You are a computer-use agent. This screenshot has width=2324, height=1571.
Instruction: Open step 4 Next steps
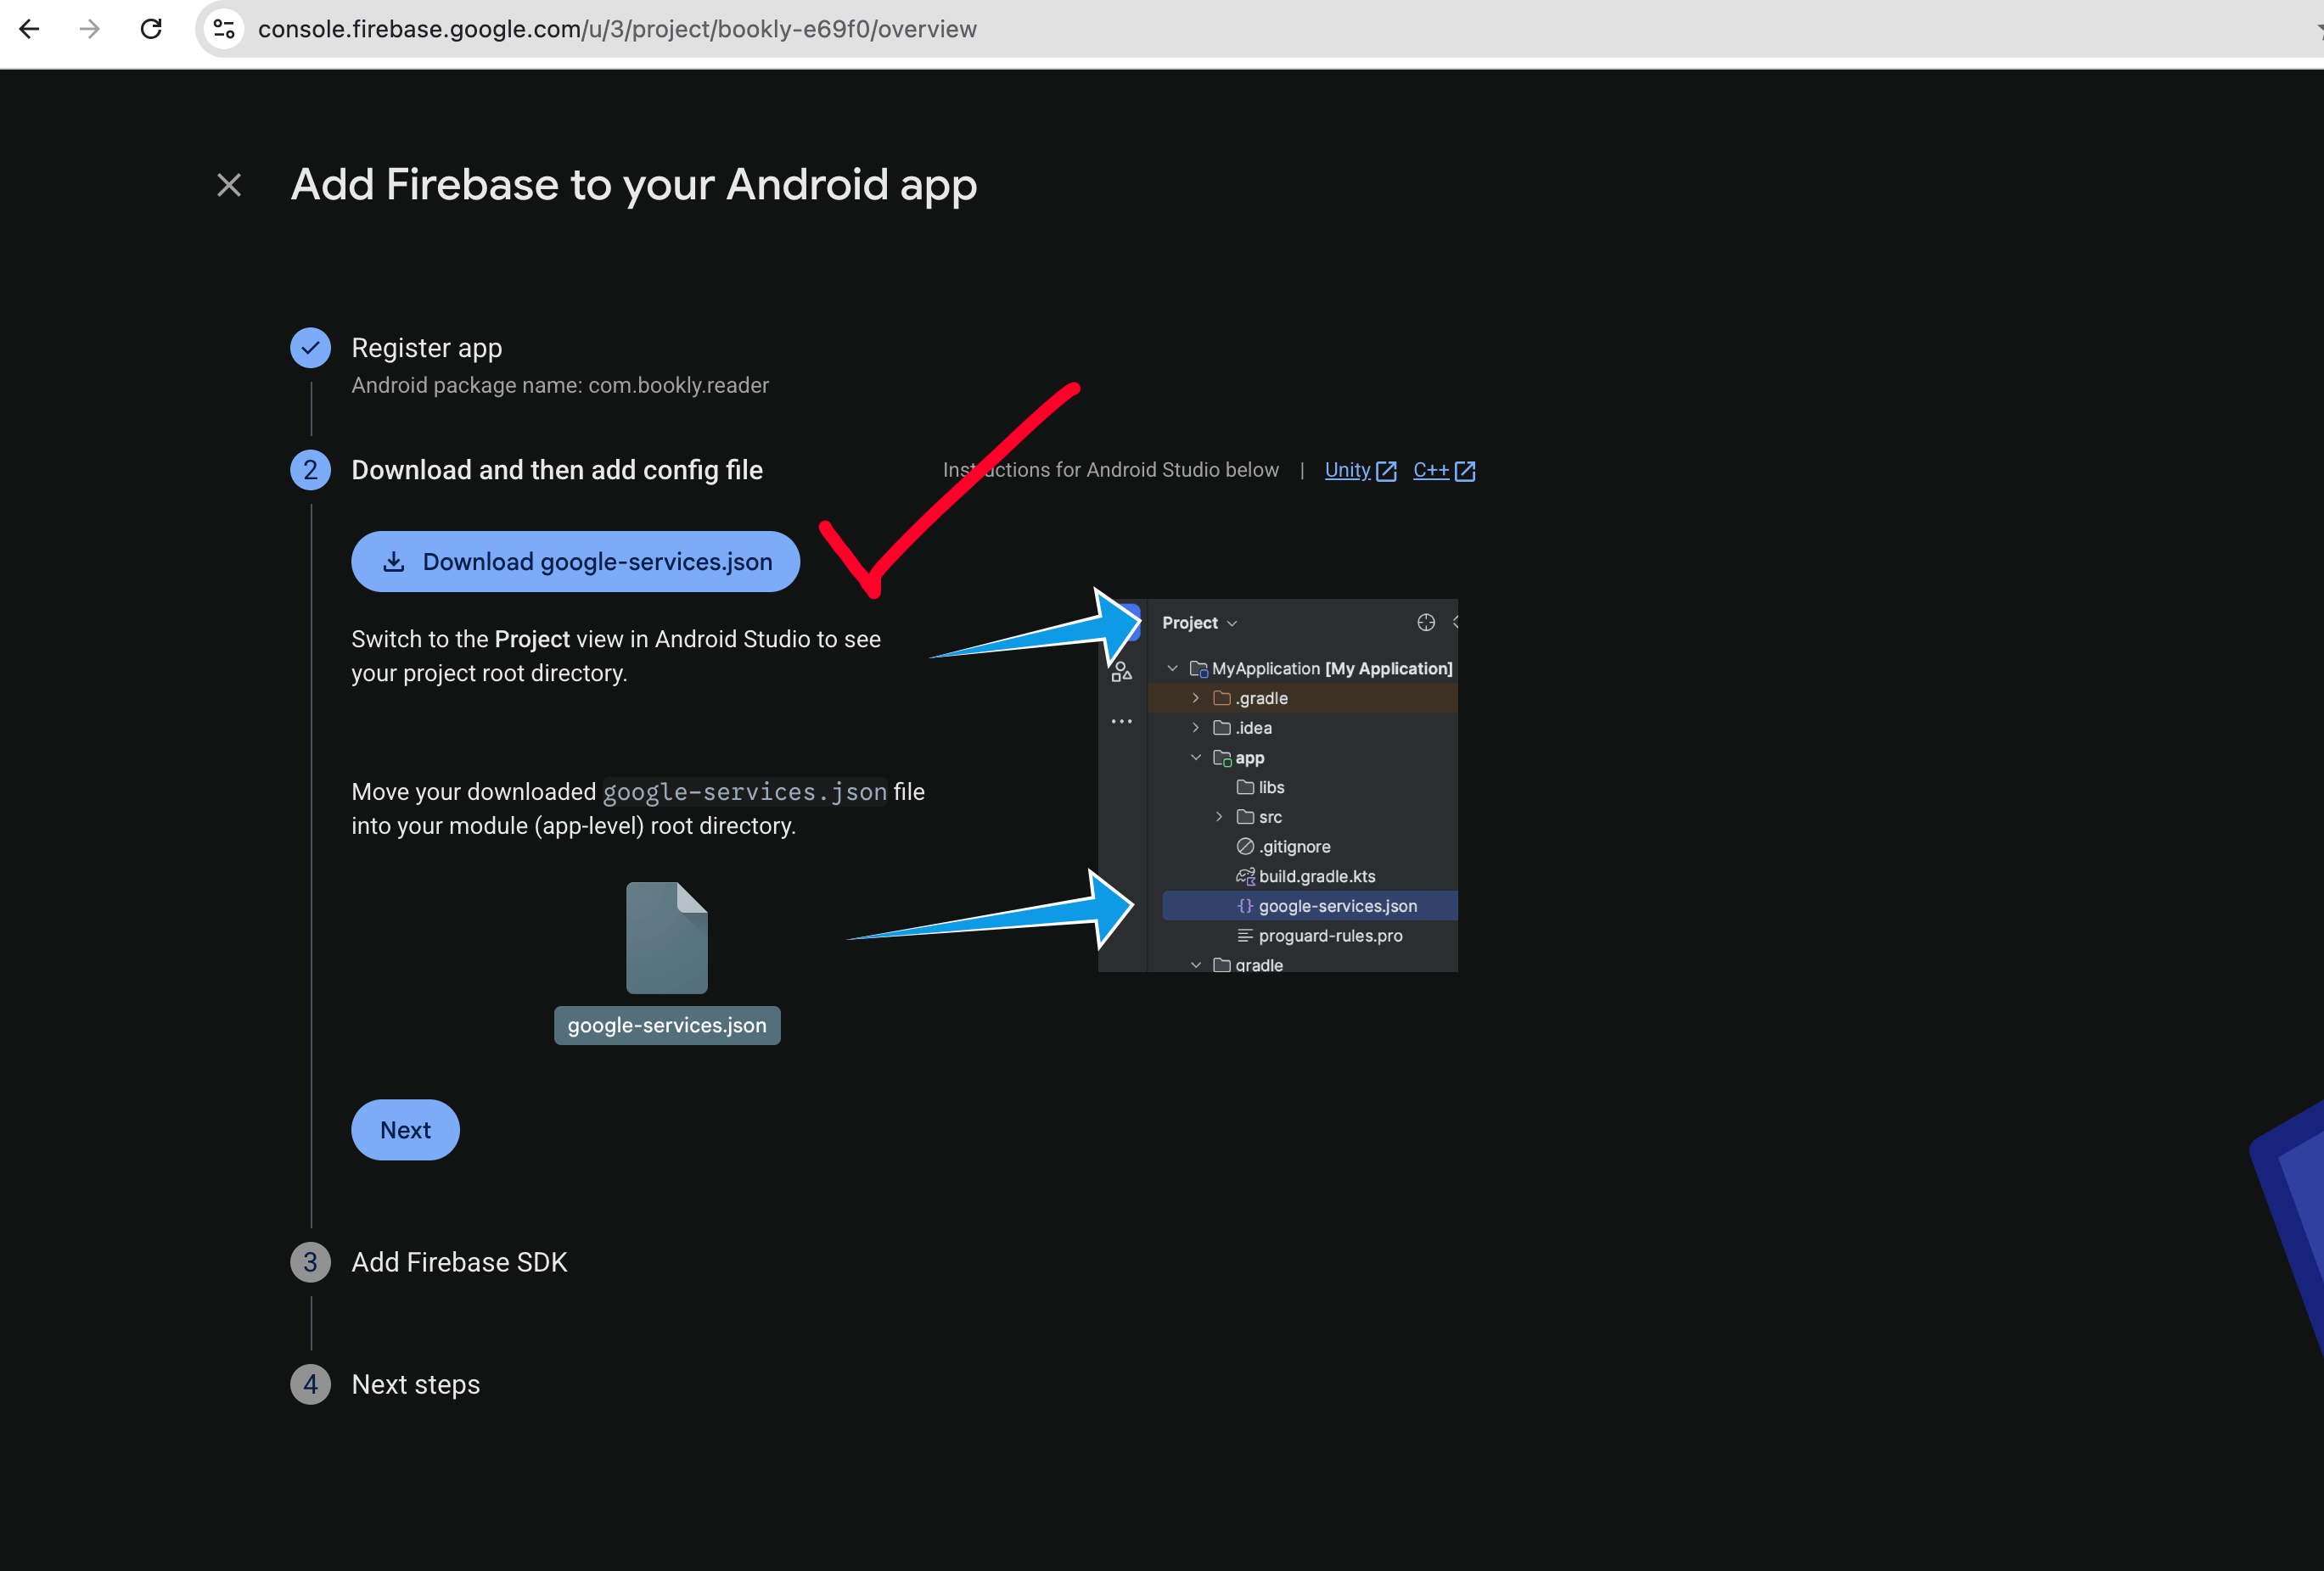416,1384
